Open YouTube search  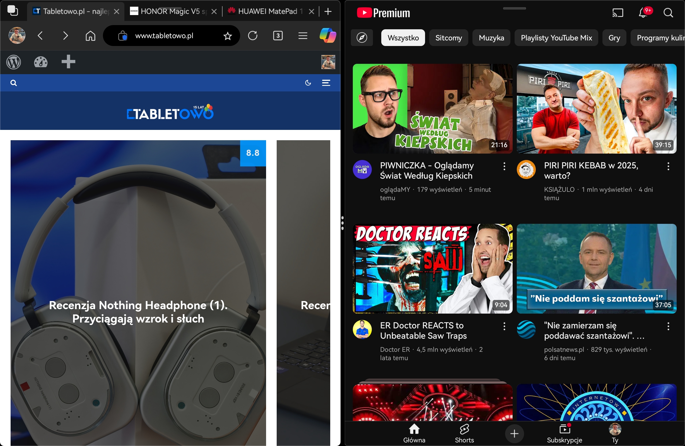coord(668,13)
